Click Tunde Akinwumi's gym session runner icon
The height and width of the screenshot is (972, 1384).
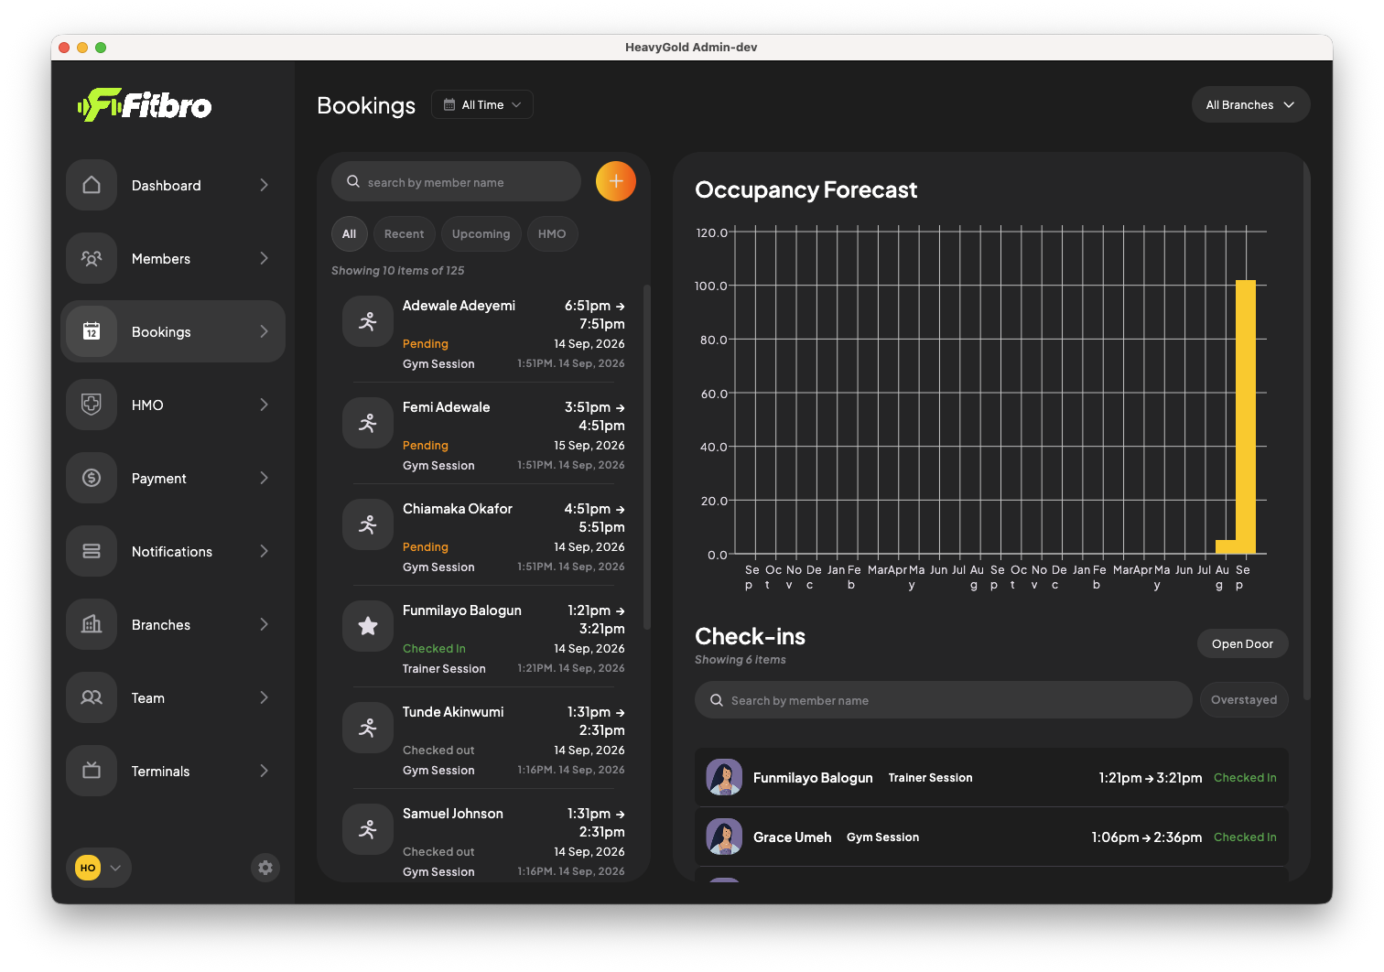[x=368, y=728]
